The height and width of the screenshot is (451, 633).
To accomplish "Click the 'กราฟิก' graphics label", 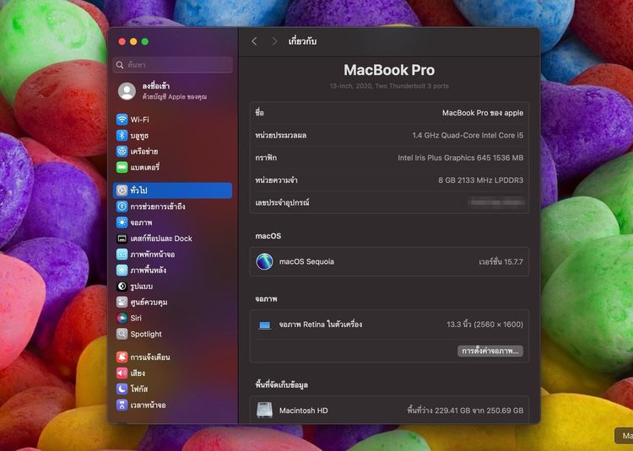I will (266, 158).
